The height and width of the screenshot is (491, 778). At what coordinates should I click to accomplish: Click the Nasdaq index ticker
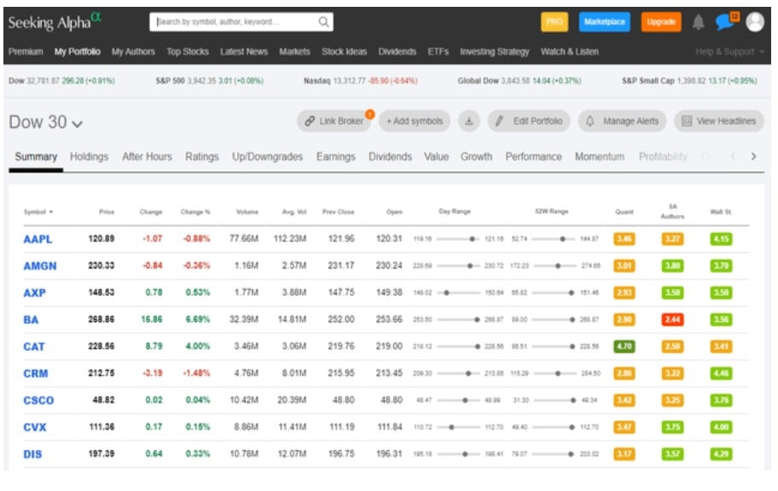pos(360,81)
